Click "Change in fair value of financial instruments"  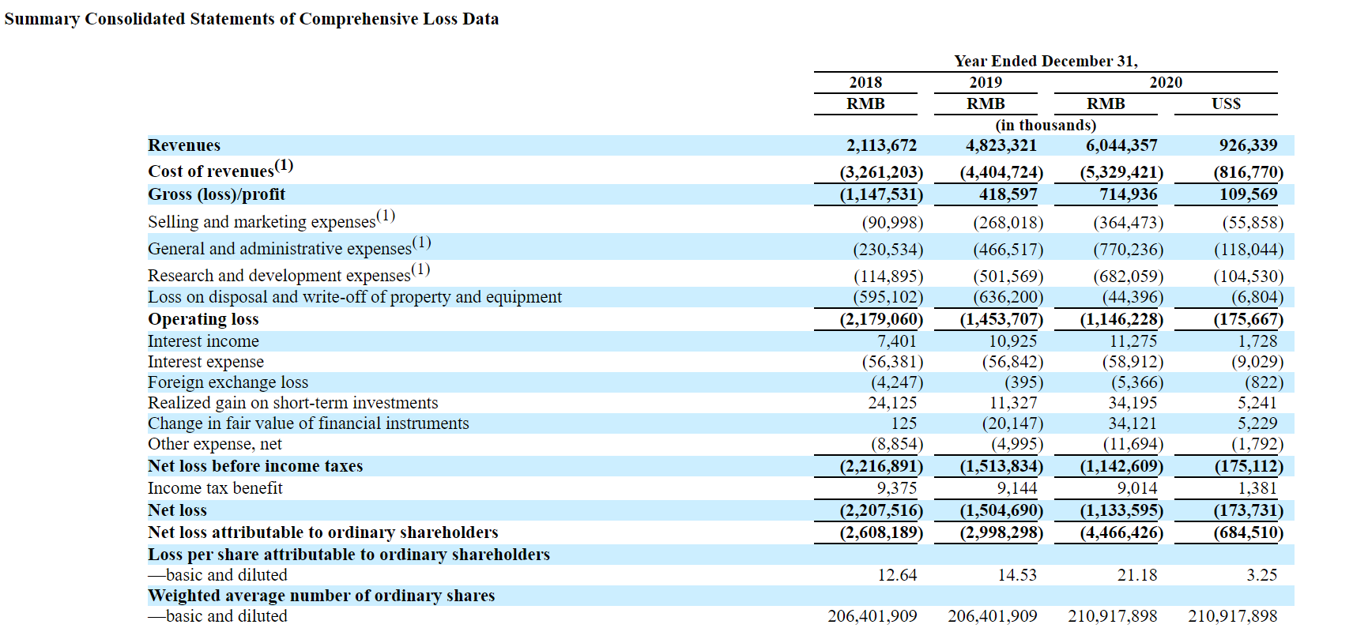tap(308, 423)
